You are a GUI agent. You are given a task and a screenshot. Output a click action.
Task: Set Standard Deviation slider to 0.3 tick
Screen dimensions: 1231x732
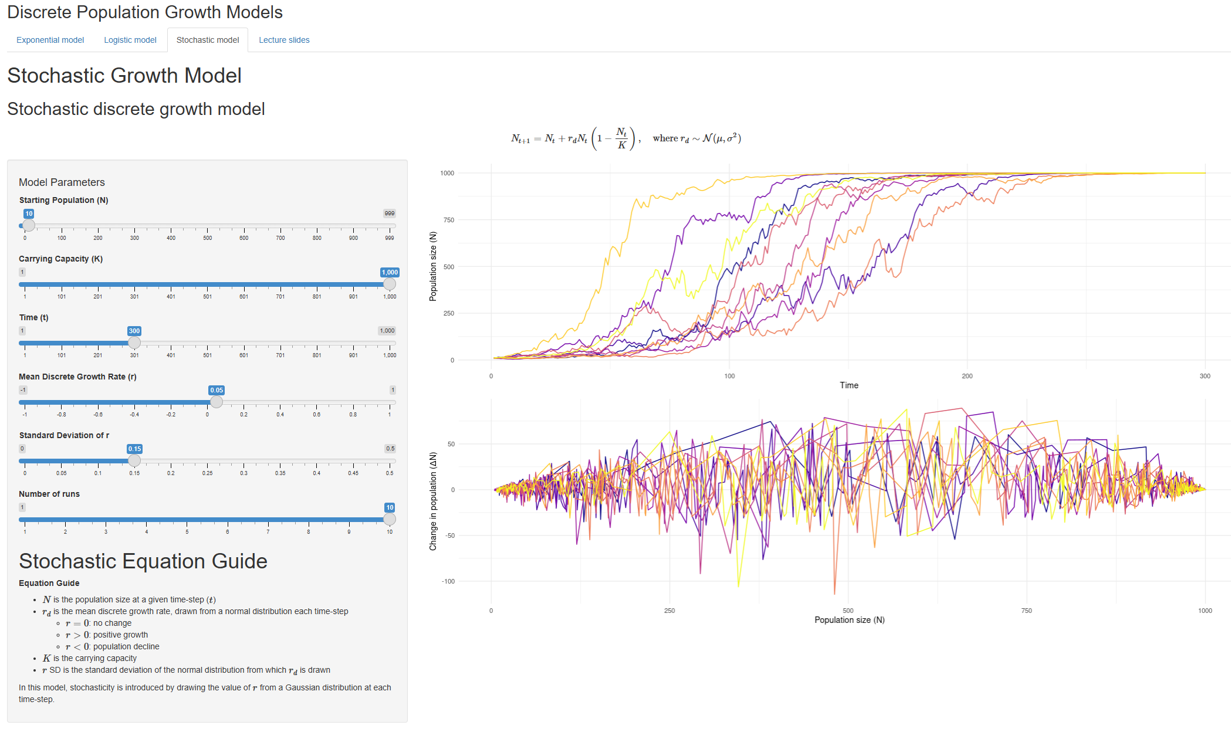pos(244,460)
